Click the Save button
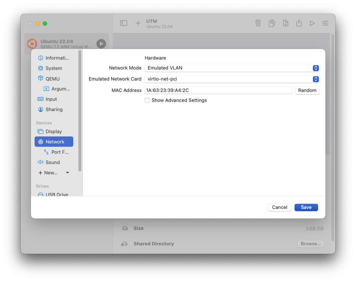 [x=306, y=207]
